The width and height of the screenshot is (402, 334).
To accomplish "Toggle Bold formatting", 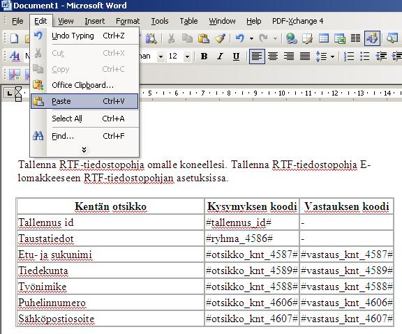I will pos(204,56).
